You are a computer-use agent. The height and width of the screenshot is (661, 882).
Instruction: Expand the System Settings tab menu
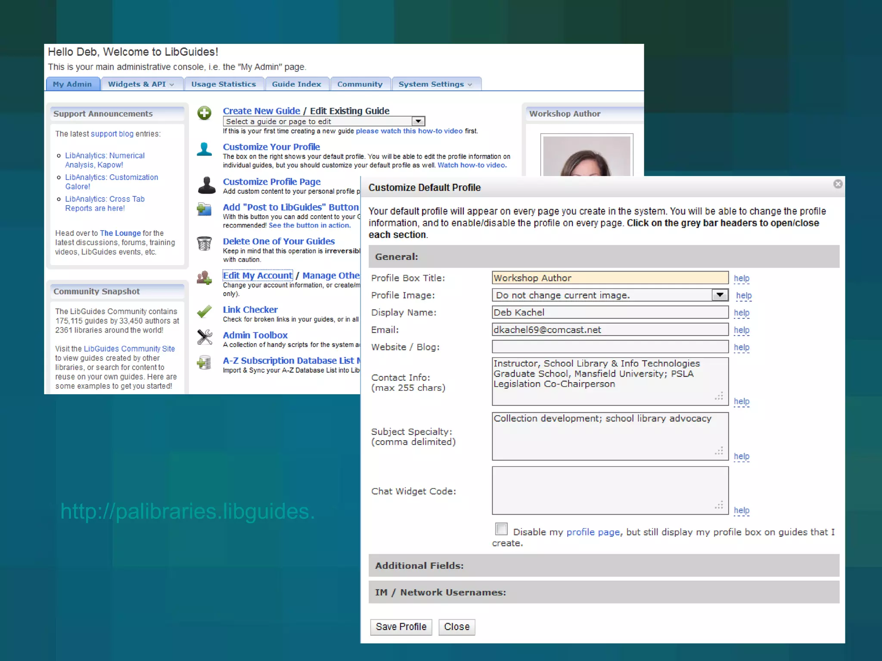[470, 84]
